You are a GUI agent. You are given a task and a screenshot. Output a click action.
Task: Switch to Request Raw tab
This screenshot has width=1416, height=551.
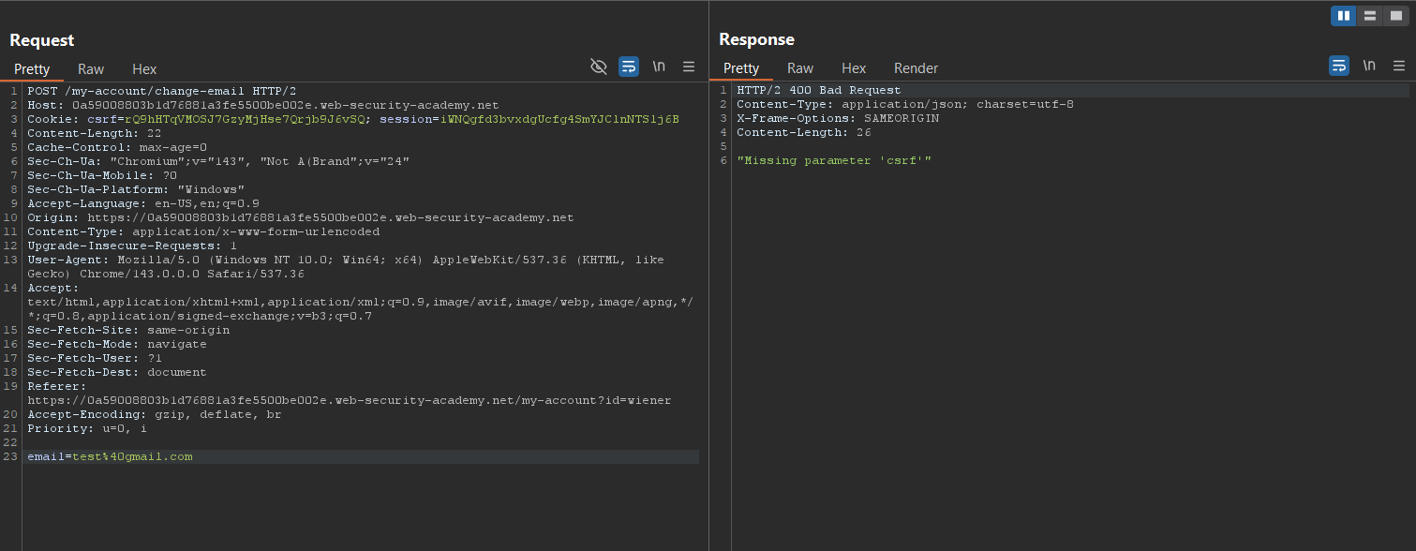pos(91,69)
